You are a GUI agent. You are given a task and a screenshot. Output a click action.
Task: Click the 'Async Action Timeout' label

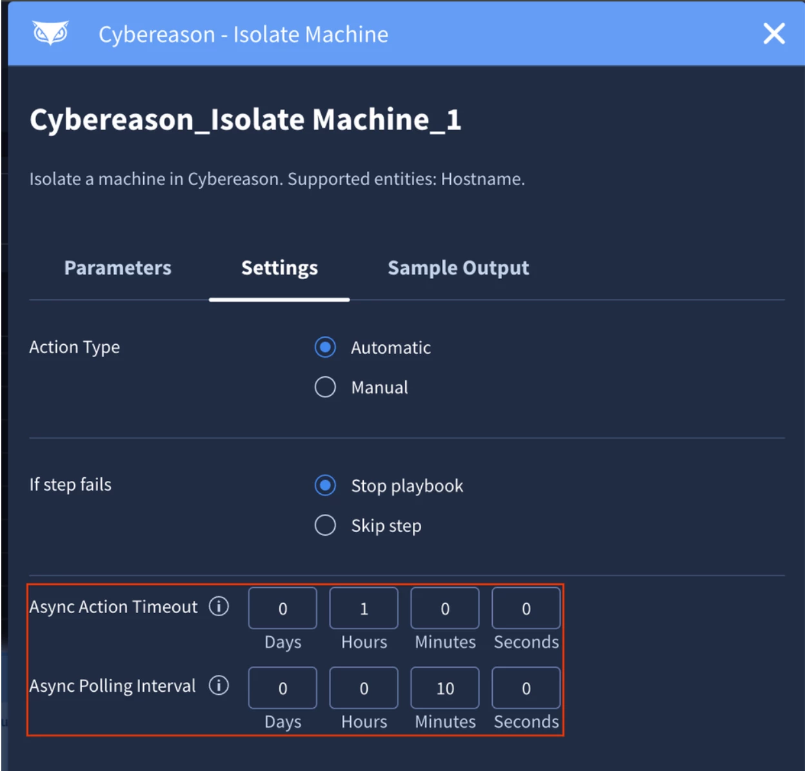(x=114, y=607)
